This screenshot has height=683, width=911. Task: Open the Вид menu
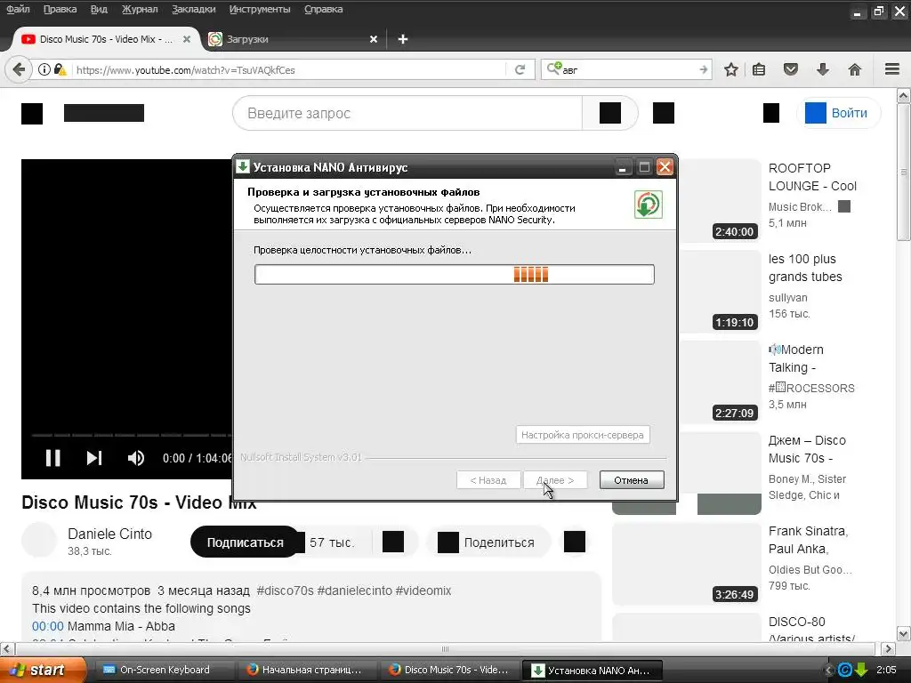(99, 9)
